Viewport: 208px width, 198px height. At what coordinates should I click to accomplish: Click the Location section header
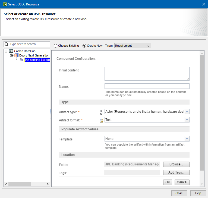click(124, 155)
